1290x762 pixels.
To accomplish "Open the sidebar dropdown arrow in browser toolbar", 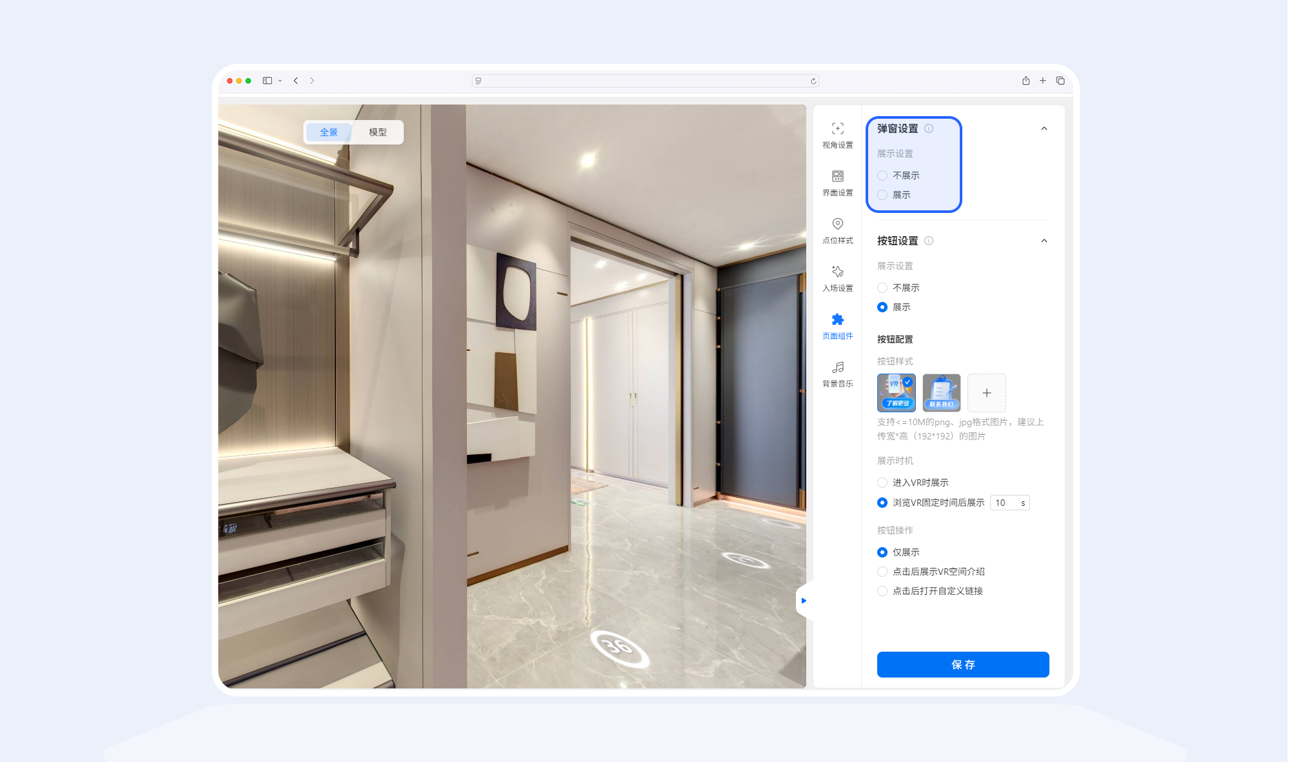I will [x=280, y=81].
